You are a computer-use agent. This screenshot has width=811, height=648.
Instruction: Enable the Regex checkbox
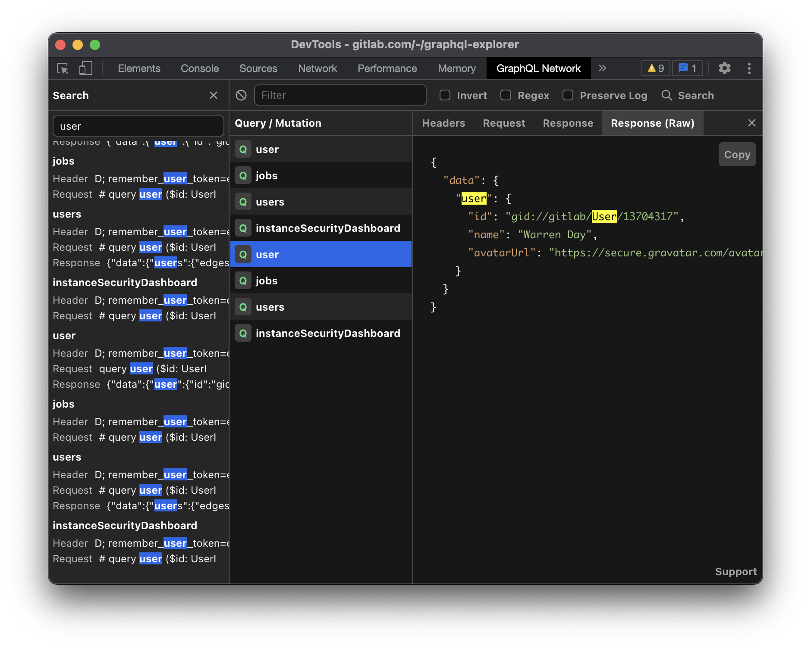click(506, 95)
